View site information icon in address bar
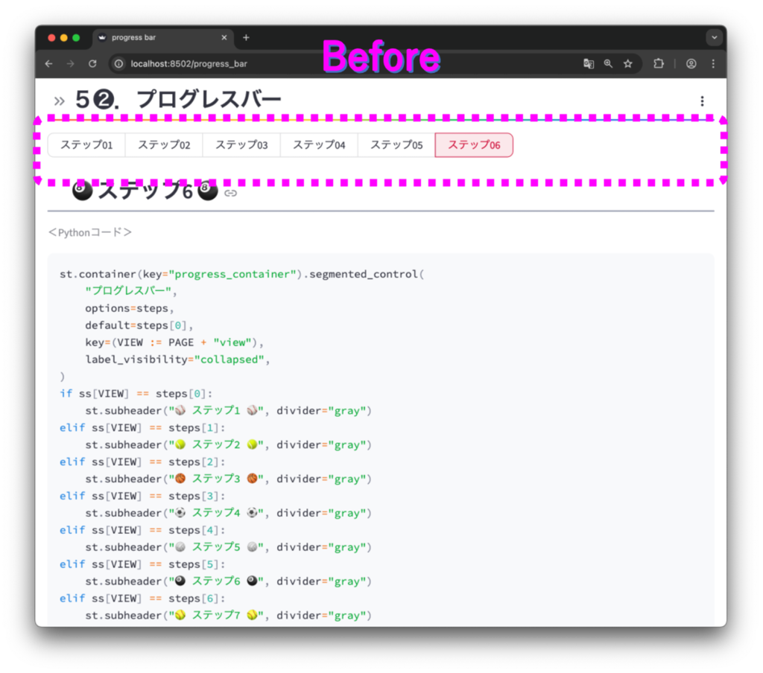 [x=118, y=64]
